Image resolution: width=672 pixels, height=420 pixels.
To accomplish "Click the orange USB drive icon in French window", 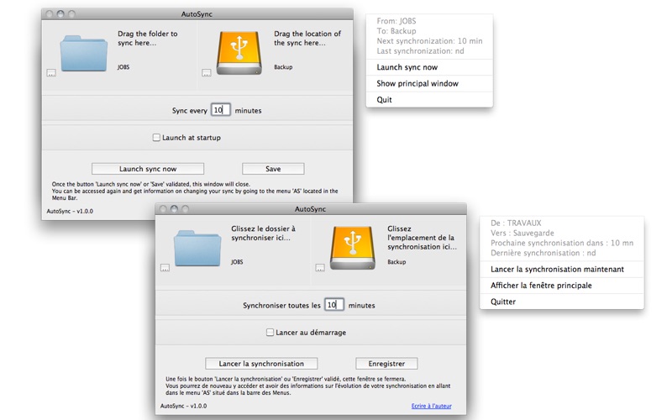I will pos(352,248).
